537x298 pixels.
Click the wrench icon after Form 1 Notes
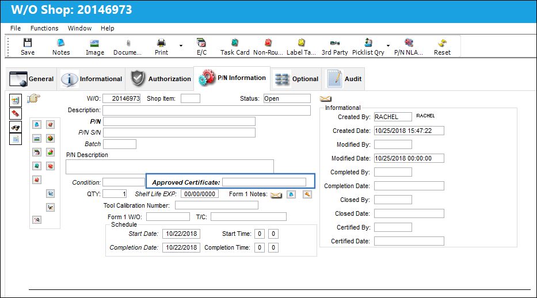307,194
